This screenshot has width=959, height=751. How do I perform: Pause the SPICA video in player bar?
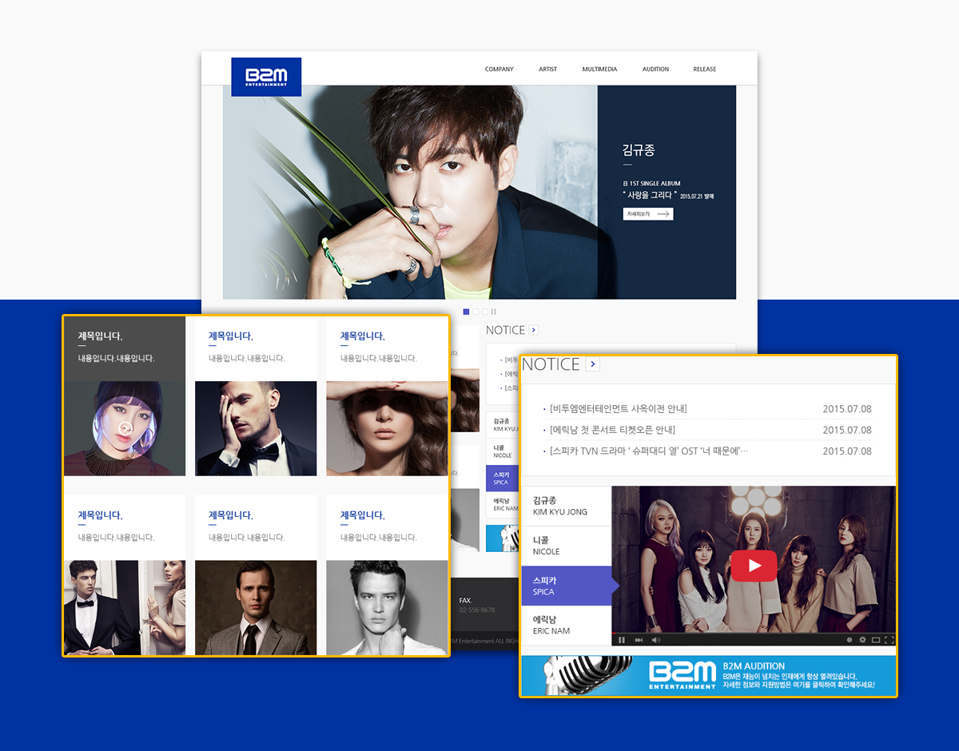(x=622, y=640)
